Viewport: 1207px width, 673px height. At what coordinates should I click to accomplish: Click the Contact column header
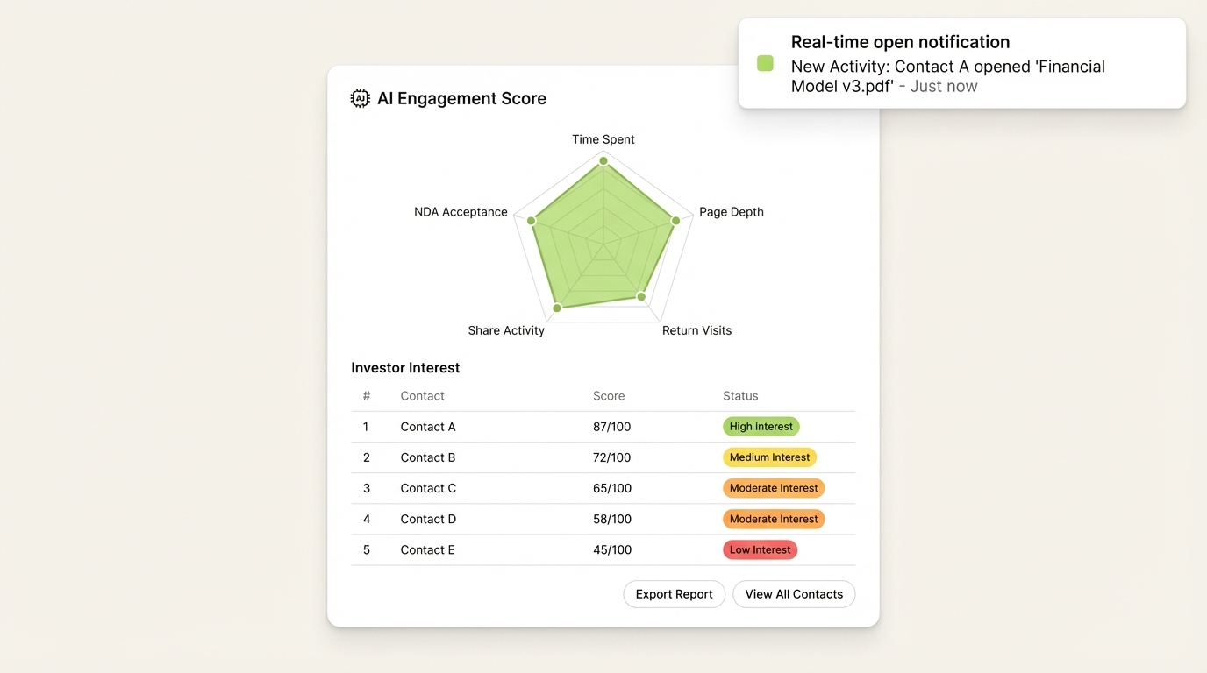tap(422, 396)
